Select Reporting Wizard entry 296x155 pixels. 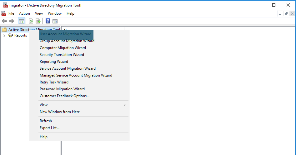[54, 62]
